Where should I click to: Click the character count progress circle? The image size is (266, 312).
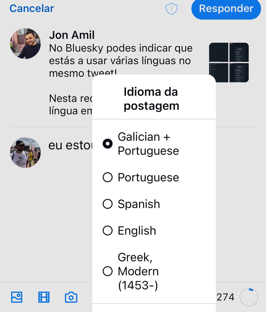(249, 297)
